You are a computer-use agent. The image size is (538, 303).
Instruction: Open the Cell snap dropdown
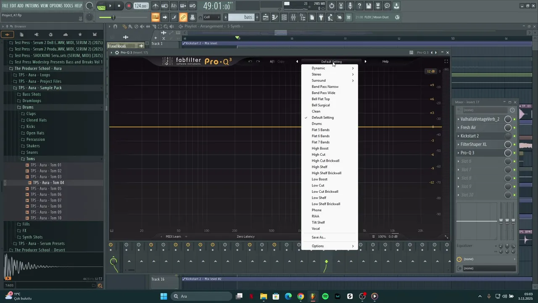212,17
